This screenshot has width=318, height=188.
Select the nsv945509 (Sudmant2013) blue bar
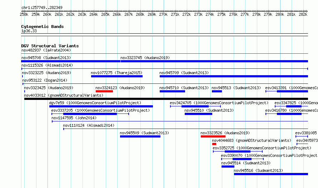(140, 136)
